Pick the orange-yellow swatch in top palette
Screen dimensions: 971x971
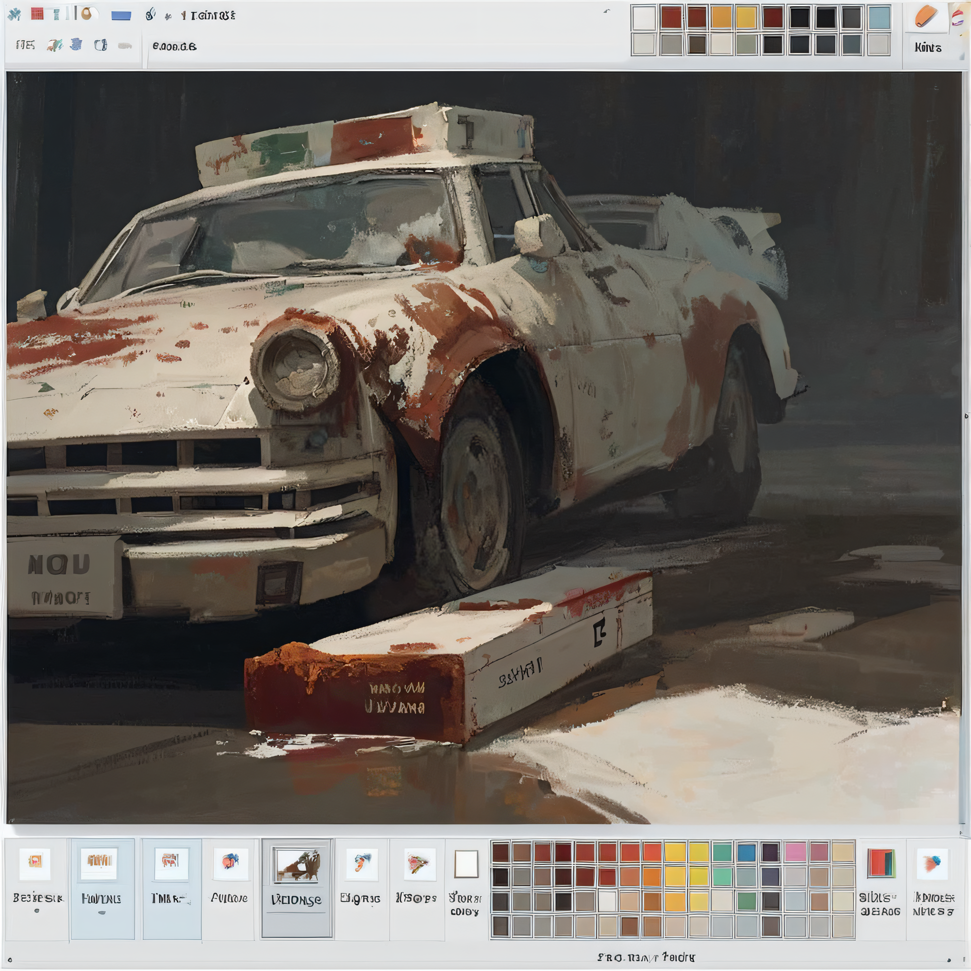721,18
